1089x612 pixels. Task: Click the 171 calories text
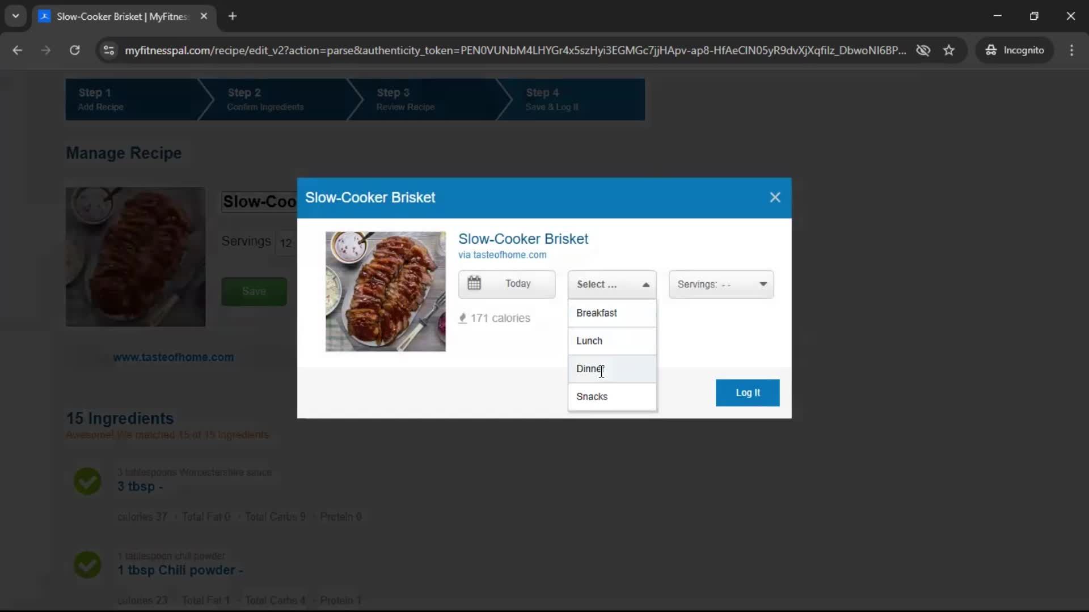(500, 318)
